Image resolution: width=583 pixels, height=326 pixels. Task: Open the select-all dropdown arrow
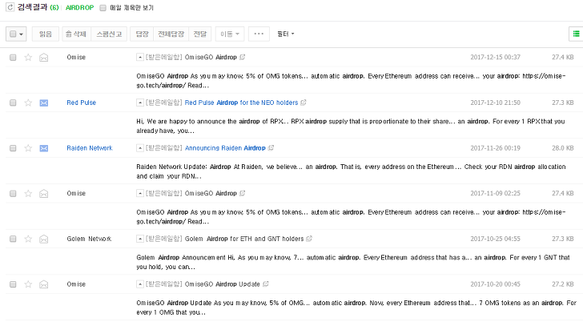21,34
